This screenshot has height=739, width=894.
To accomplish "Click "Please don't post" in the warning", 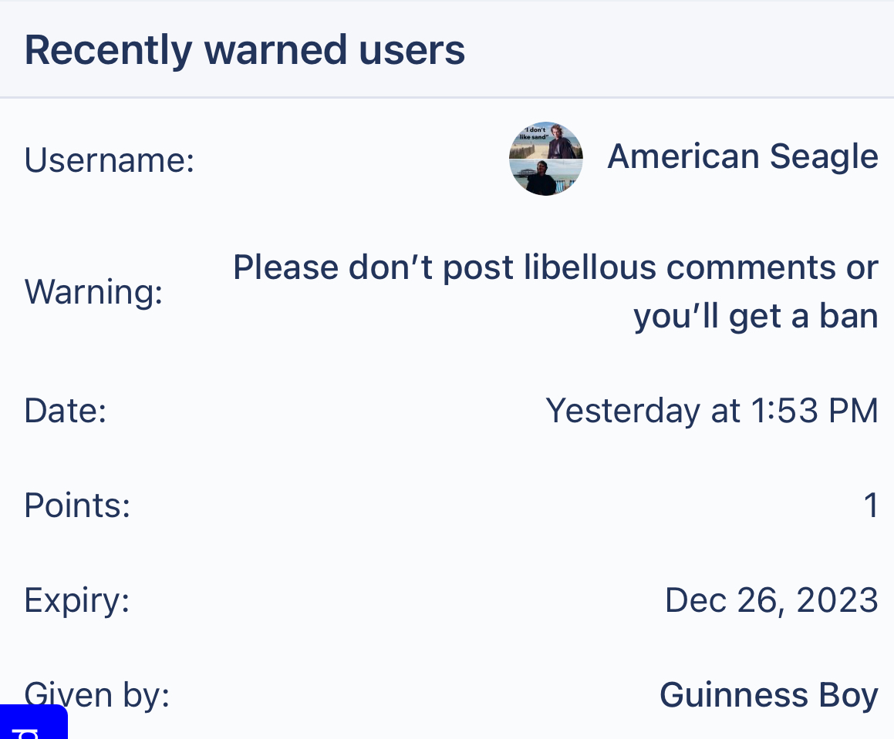I will [x=373, y=267].
